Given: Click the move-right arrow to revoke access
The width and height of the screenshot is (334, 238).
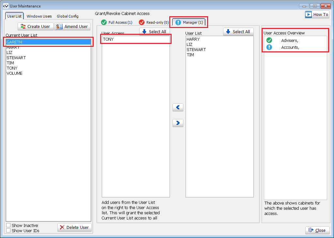Looking at the screenshot, I should click(178, 123).
